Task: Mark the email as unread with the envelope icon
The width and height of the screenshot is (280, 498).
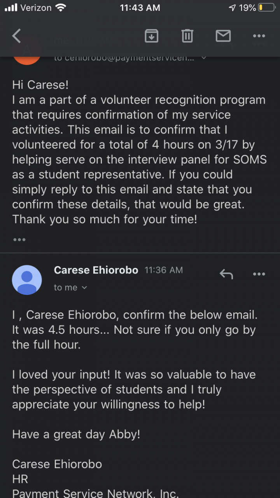Action: click(223, 36)
